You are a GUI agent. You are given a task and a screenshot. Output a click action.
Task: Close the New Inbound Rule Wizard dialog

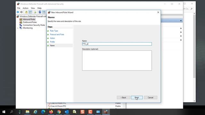point(158,12)
